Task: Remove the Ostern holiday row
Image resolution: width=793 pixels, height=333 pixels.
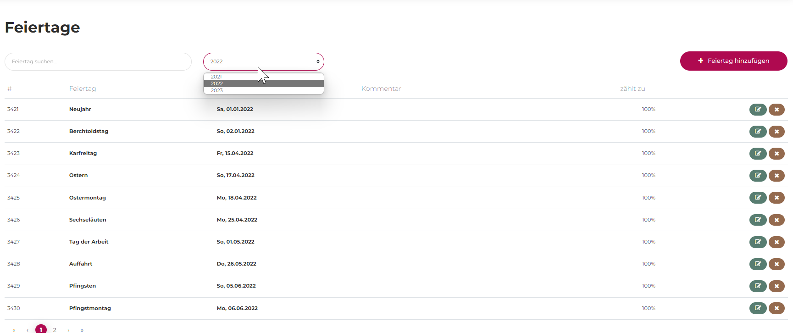Action: [776, 176]
